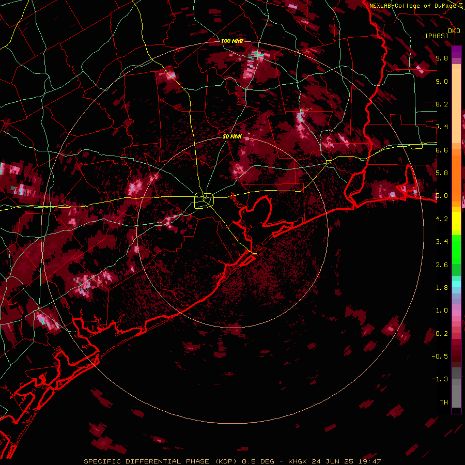The height and width of the screenshot is (465, 465).
Task: Click the Specific Differential Phase caption at bottom
Action: click(232, 461)
